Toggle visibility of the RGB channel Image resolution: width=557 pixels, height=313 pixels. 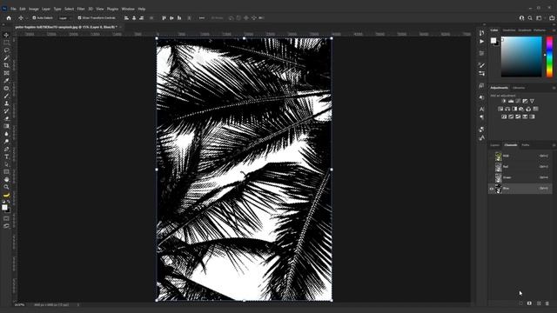pos(492,156)
